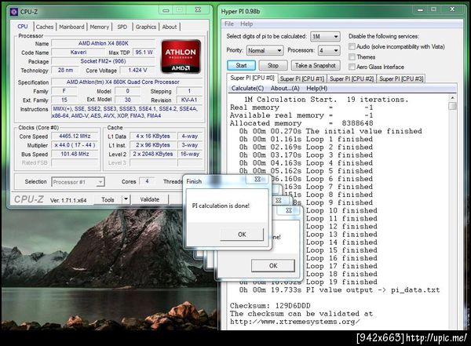Click the Code Name Kaveri value
The height and width of the screenshot is (346, 471).
point(78,53)
